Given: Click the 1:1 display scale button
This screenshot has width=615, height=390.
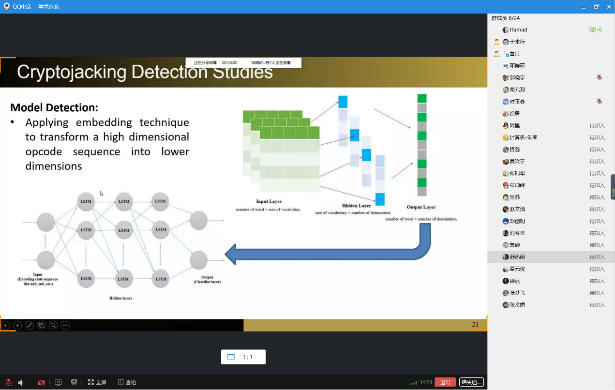Looking at the screenshot, I should point(243,357).
